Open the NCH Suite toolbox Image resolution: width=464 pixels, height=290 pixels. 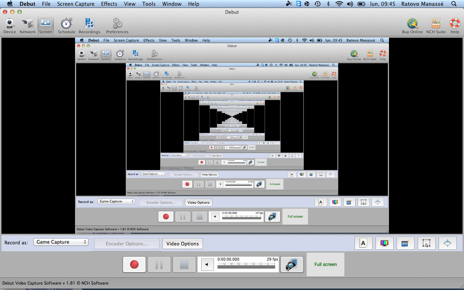436,26
